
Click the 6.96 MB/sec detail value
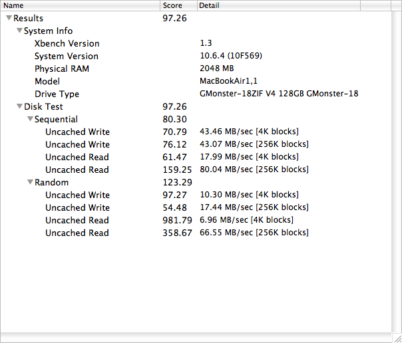point(247,220)
